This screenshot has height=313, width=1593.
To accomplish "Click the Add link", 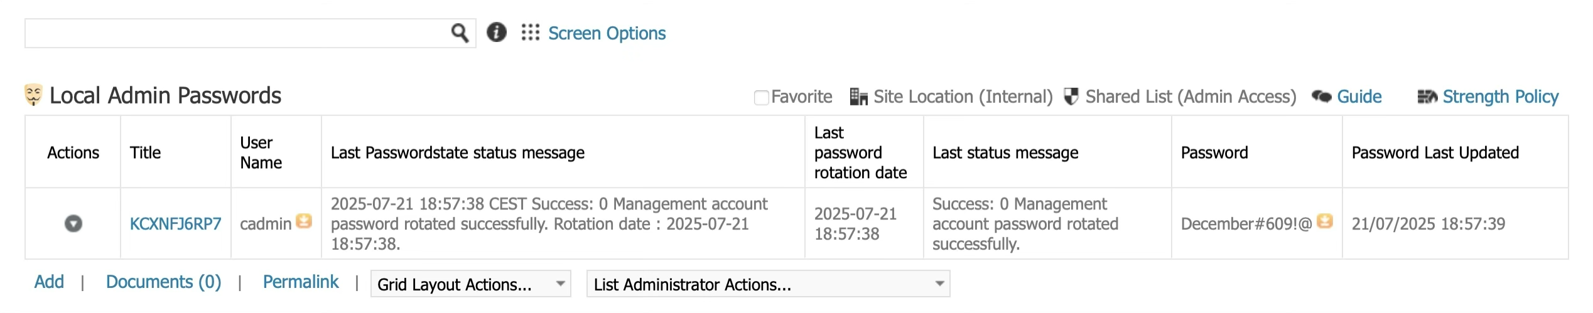I will click(x=49, y=282).
